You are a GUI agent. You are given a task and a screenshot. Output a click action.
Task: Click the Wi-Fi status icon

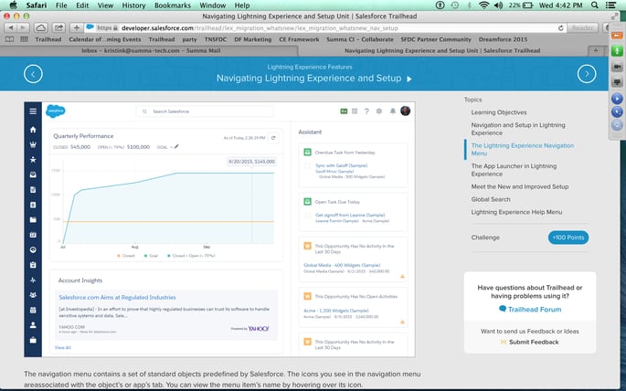point(483,5)
